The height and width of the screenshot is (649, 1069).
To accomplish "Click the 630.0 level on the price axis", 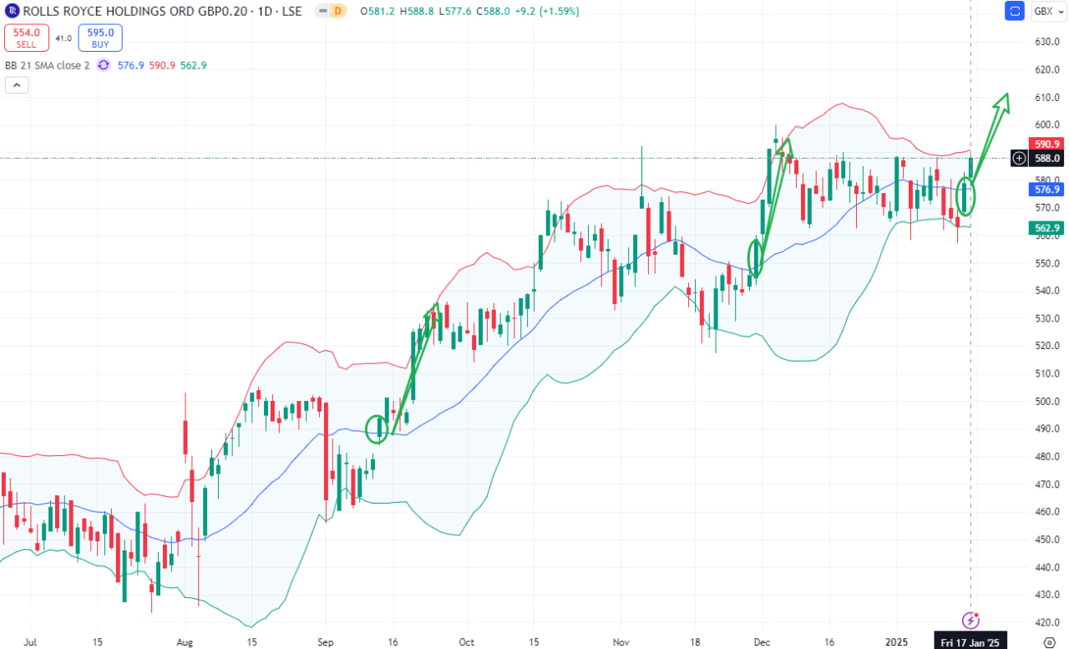I will point(1047,42).
